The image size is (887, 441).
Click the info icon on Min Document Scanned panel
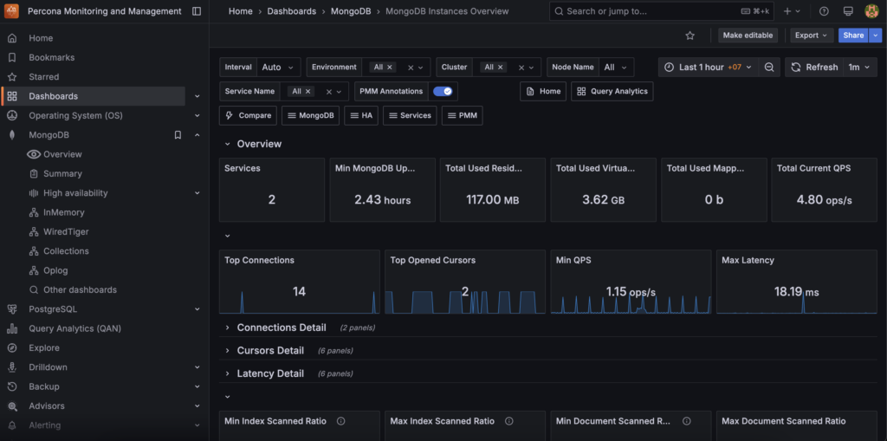click(686, 421)
